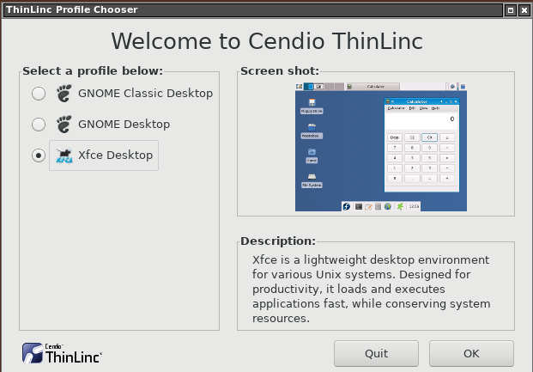Click the "Select a profile below" label
Image resolution: width=533 pixels, height=372 pixels.
click(x=92, y=70)
